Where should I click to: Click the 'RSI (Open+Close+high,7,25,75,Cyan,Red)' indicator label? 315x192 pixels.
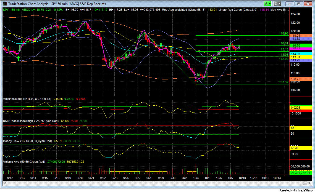[31, 121]
